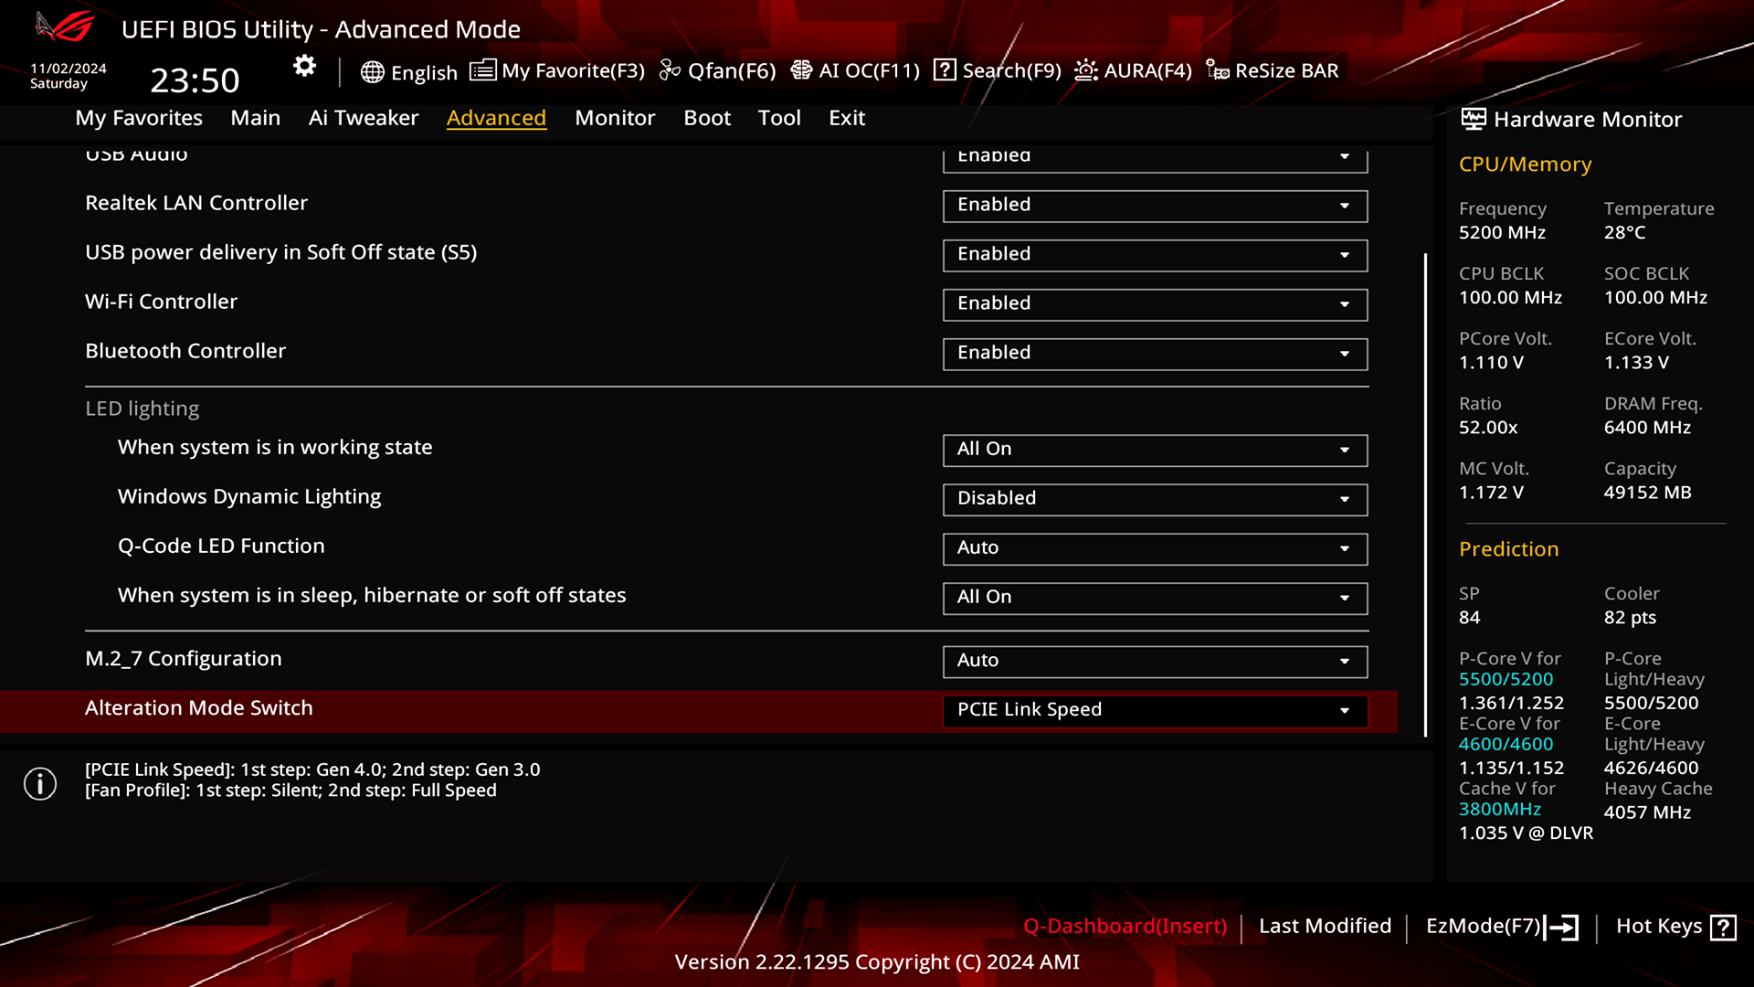Navigate to Monitor tab

[615, 117]
